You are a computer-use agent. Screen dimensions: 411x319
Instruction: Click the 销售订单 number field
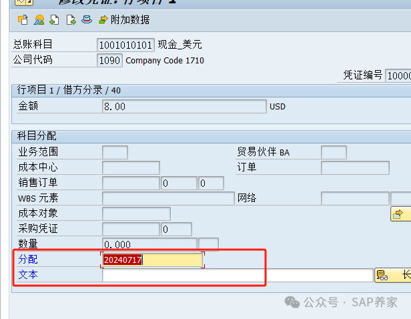point(131,183)
